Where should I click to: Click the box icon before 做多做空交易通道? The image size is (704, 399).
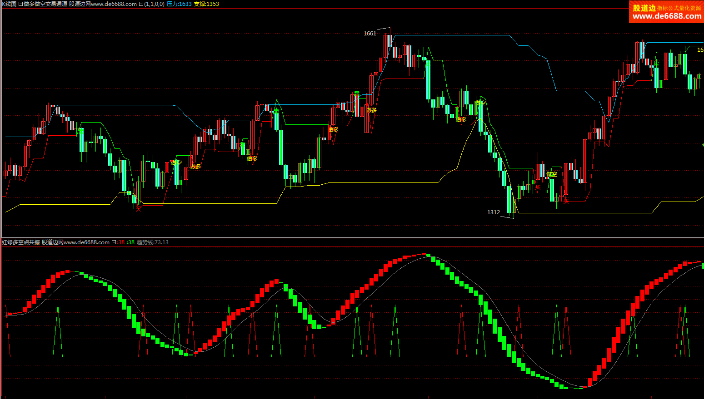[x=20, y=4]
